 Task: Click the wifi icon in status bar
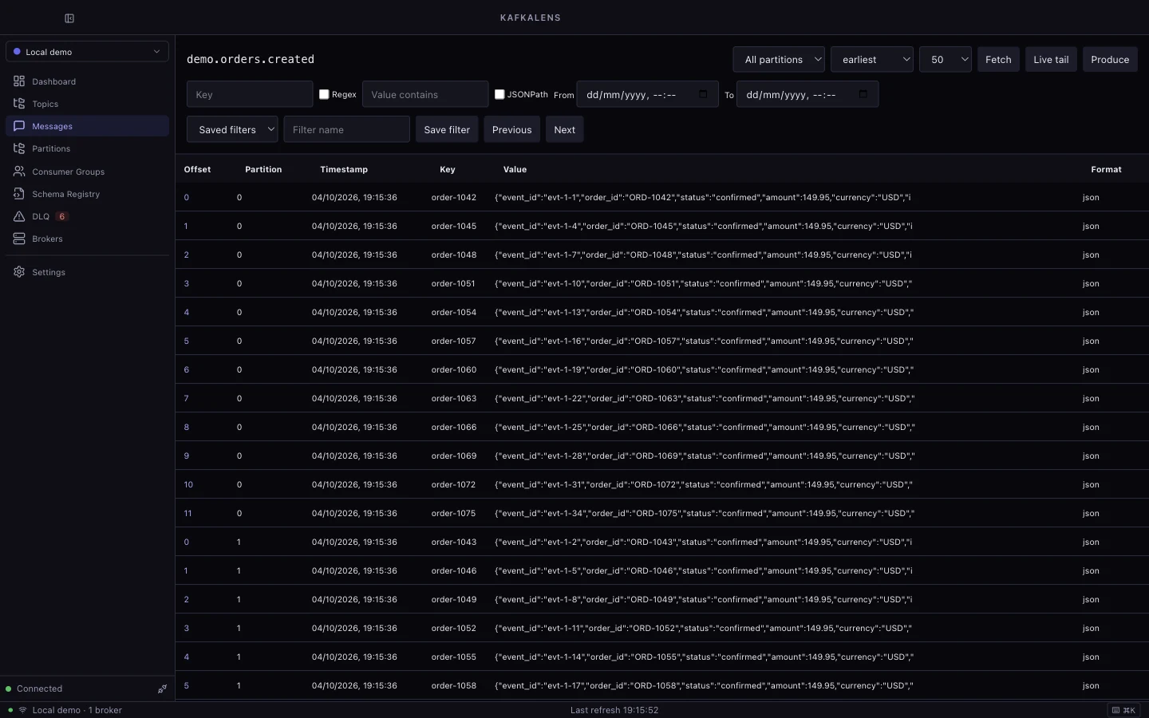[x=22, y=710]
